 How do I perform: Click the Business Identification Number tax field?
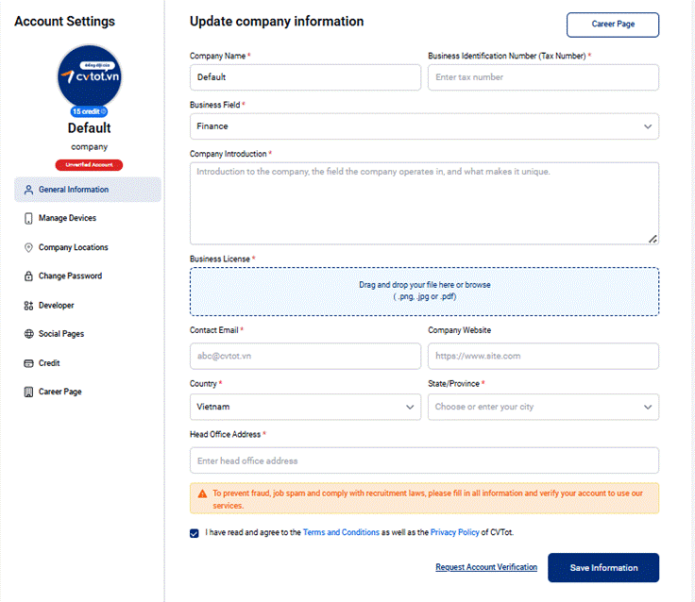pos(543,77)
